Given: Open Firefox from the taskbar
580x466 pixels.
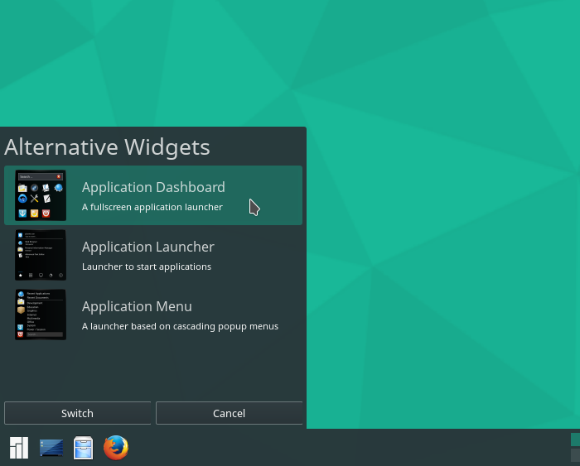Looking at the screenshot, I should click(116, 448).
